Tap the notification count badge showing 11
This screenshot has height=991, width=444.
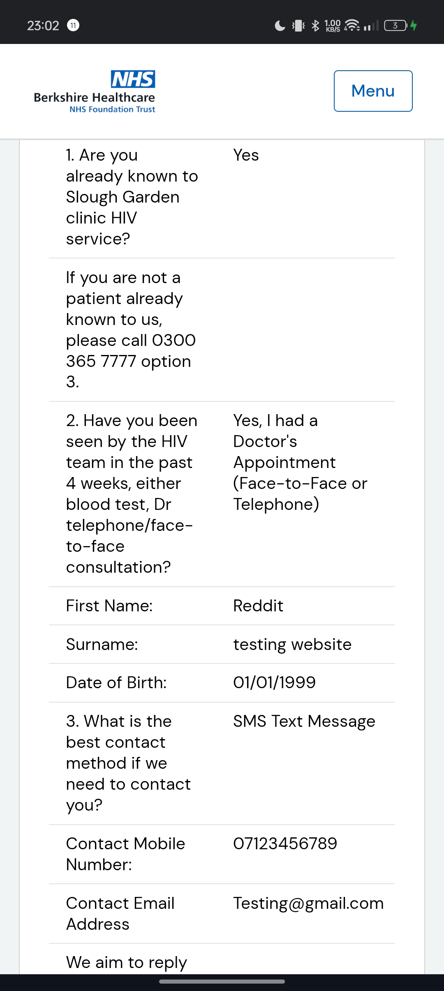point(73,25)
